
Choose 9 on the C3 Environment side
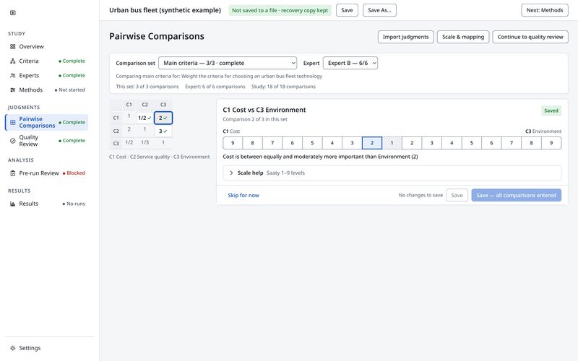551,143
